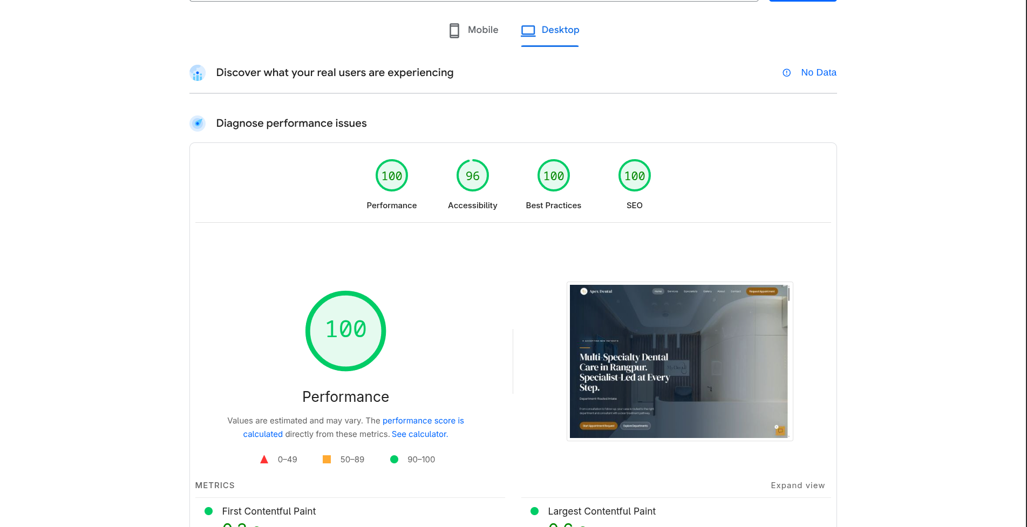Click the SEO score gauge

634,175
